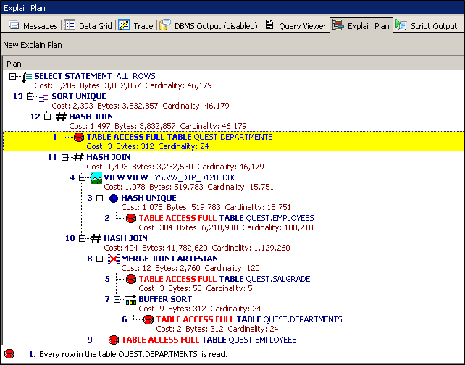Screen dimensions: 465x365
Task: Click the BUFFER SORT step icon
Action: pos(130,299)
